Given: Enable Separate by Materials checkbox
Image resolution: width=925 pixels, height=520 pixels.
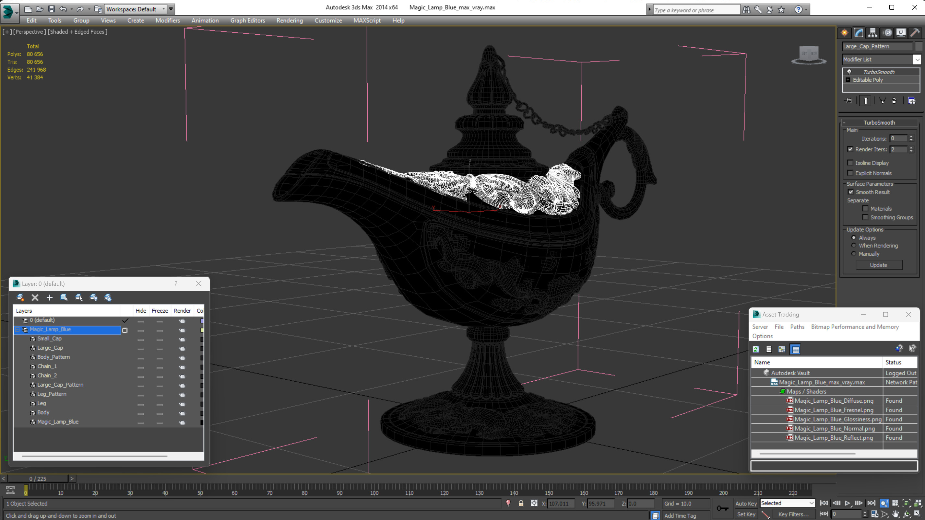Looking at the screenshot, I should click(x=865, y=209).
